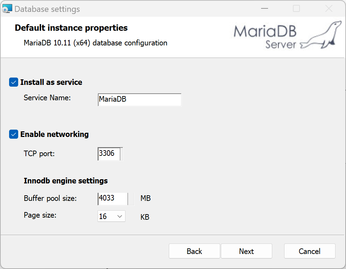Image resolution: width=346 pixels, height=269 pixels.
Task: Proceed with the Next button
Action: click(246, 251)
